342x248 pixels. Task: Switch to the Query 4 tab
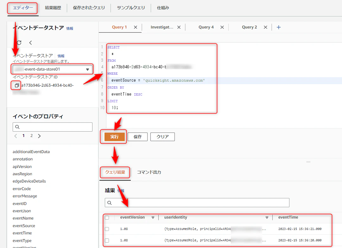[206, 27]
